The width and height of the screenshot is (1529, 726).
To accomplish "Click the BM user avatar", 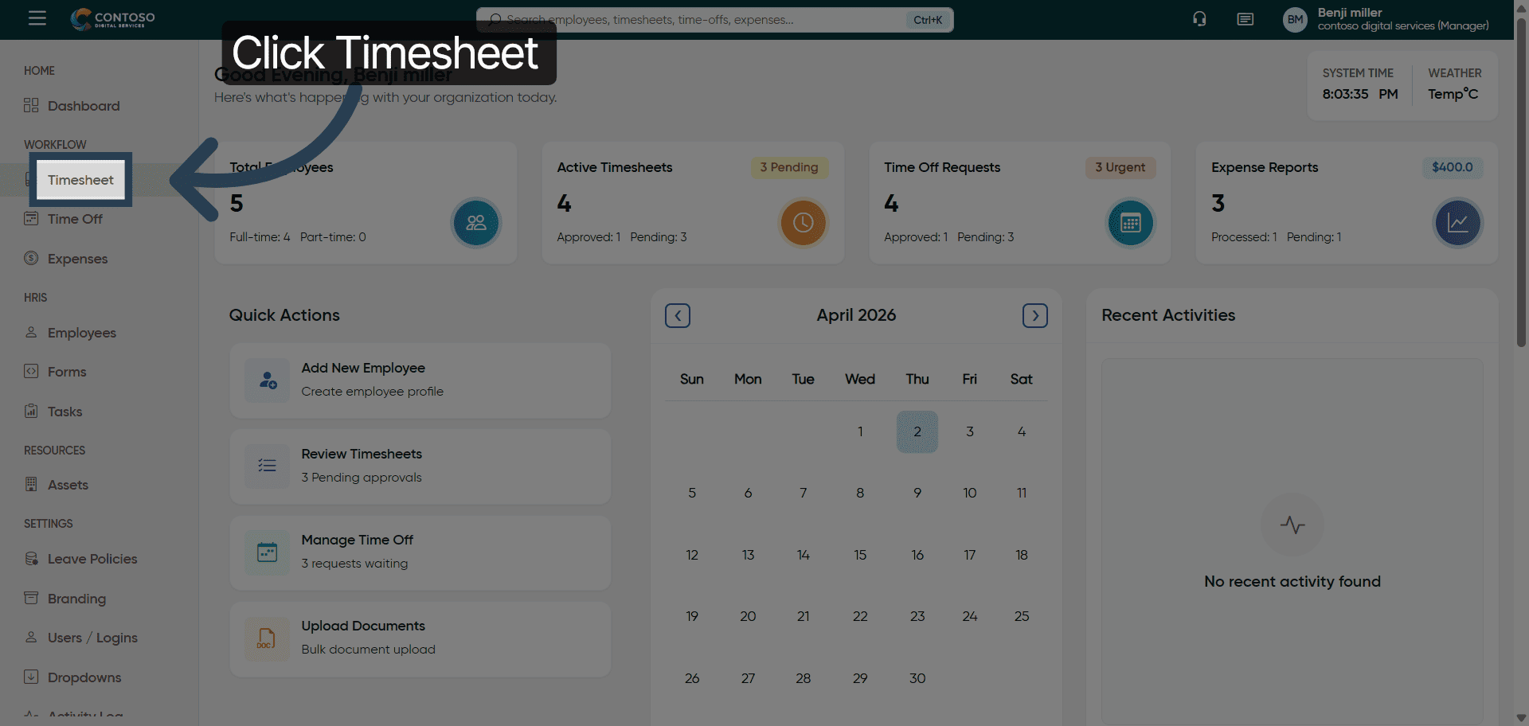I will point(1295,19).
